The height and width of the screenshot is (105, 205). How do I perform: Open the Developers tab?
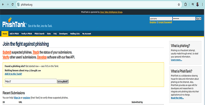(x=63, y=34)
